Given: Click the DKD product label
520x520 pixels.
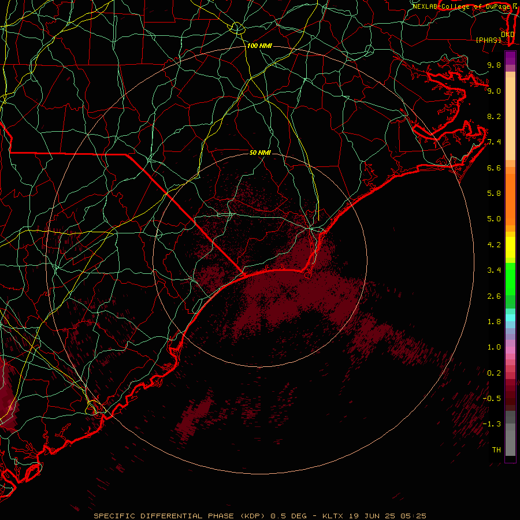Looking at the screenshot, I should [508, 35].
